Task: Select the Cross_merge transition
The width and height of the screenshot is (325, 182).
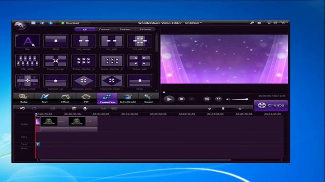Action: point(55,61)
